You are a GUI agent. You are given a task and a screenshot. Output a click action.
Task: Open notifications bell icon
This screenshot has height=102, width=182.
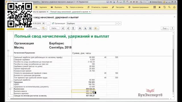(174, 7)
